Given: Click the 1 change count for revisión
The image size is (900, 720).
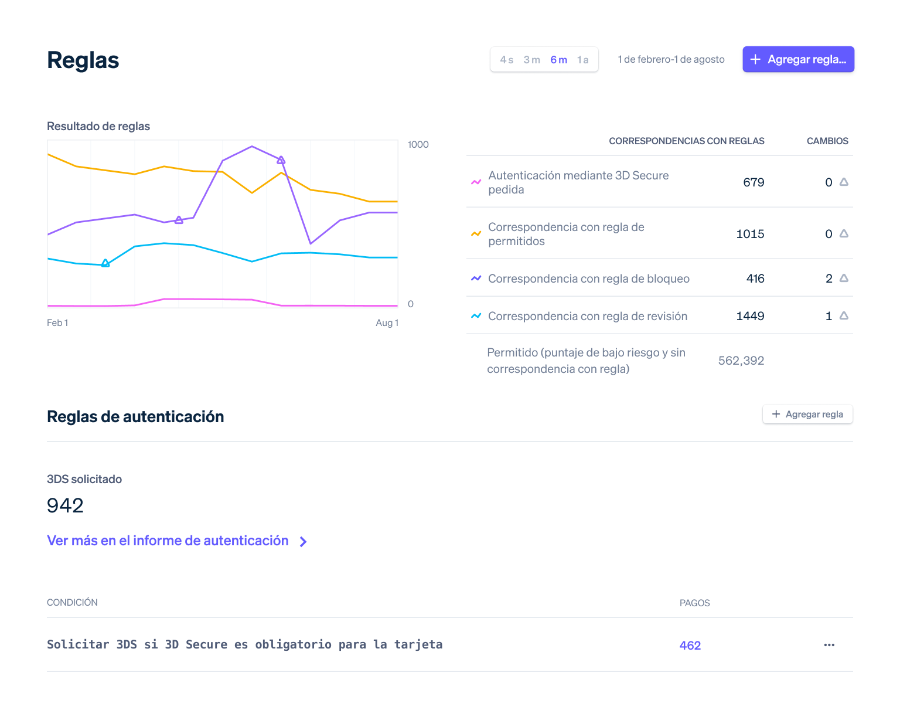Looking at the screenshot, I should coord(829,316).
